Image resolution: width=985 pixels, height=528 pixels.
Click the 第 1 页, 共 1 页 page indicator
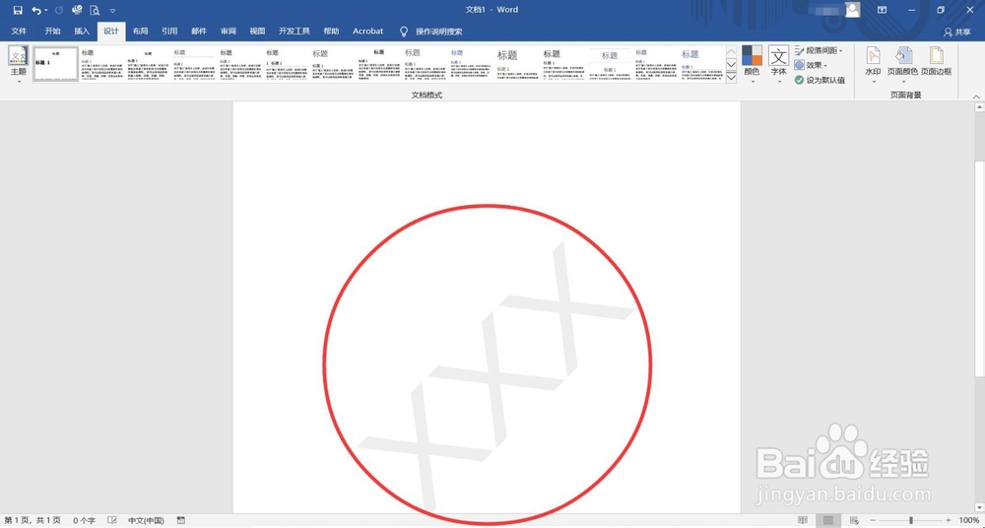point(33,520)
